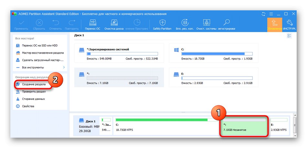Click the orange Обновление upgrade button

(x=275, y=25)
